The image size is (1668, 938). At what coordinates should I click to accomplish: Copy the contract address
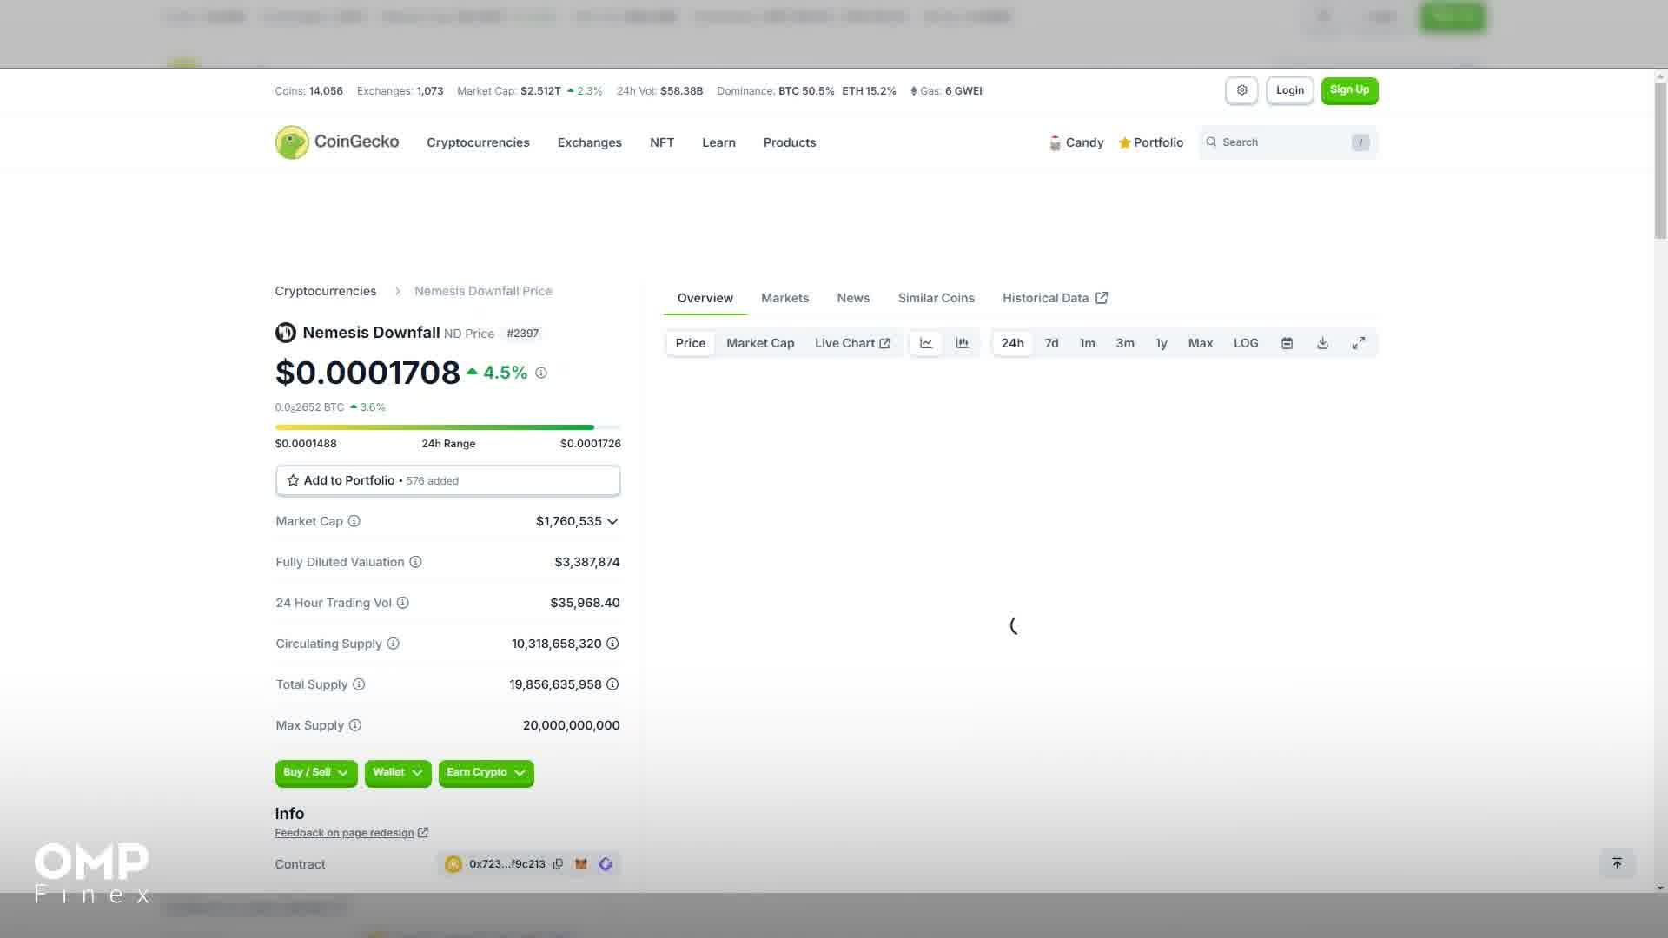[558, 864]
